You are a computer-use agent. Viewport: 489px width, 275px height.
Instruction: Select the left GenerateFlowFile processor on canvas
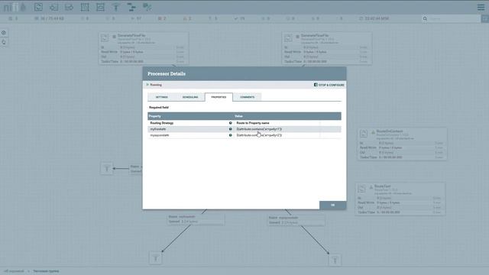coord(144,48)
